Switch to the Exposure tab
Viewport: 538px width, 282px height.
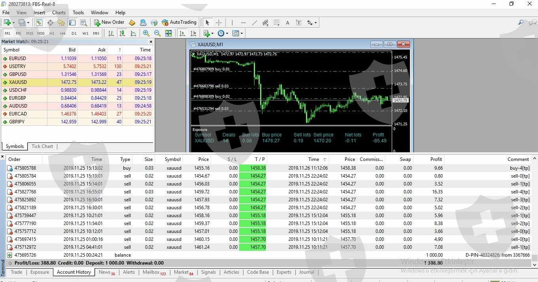click(40, 272)
